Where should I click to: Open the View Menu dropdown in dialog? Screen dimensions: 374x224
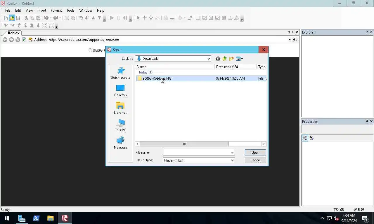pyautogui.click(x=240, y=59)
